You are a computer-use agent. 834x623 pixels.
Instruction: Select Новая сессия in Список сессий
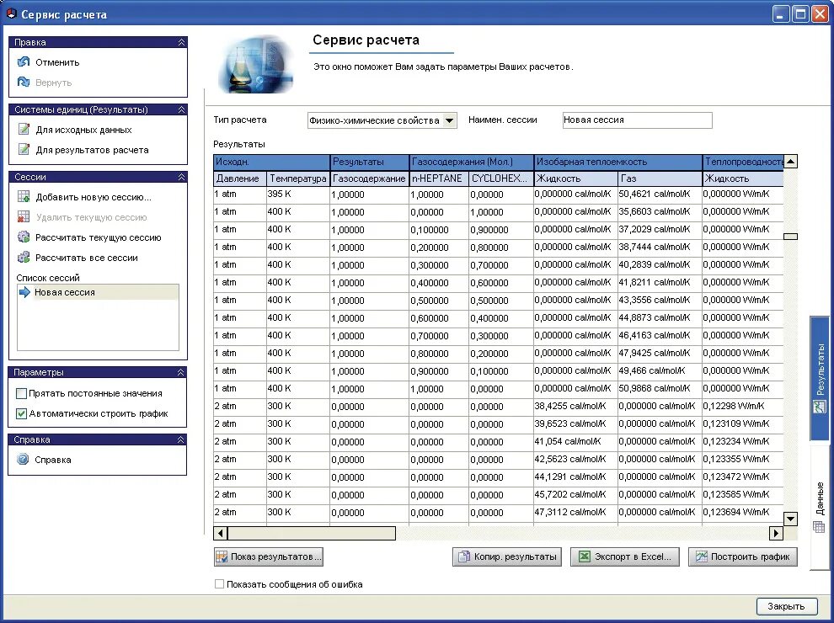tap(98, 292)
